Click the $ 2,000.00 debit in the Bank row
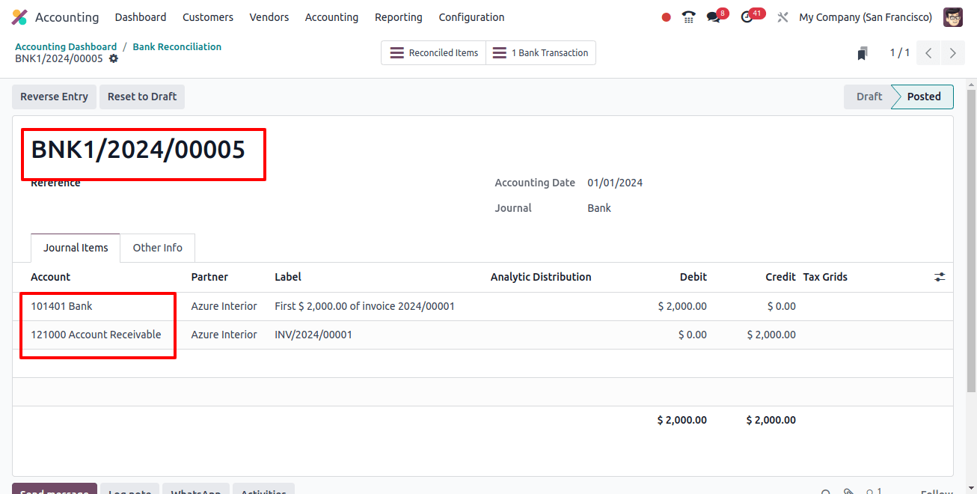977x494 pixels. [x=682, y=306]
